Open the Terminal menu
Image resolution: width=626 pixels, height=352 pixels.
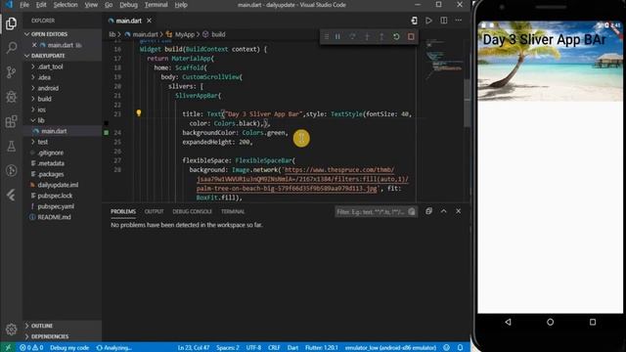[x=156, y=5]
